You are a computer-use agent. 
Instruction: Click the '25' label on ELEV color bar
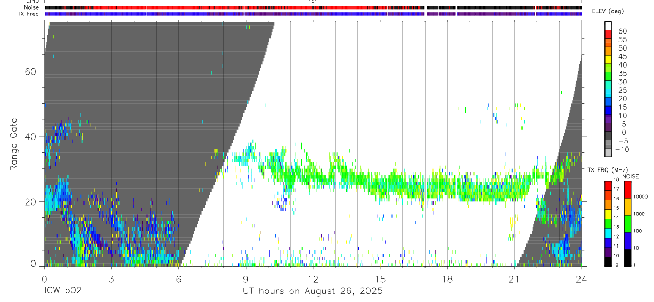[622, 91]
